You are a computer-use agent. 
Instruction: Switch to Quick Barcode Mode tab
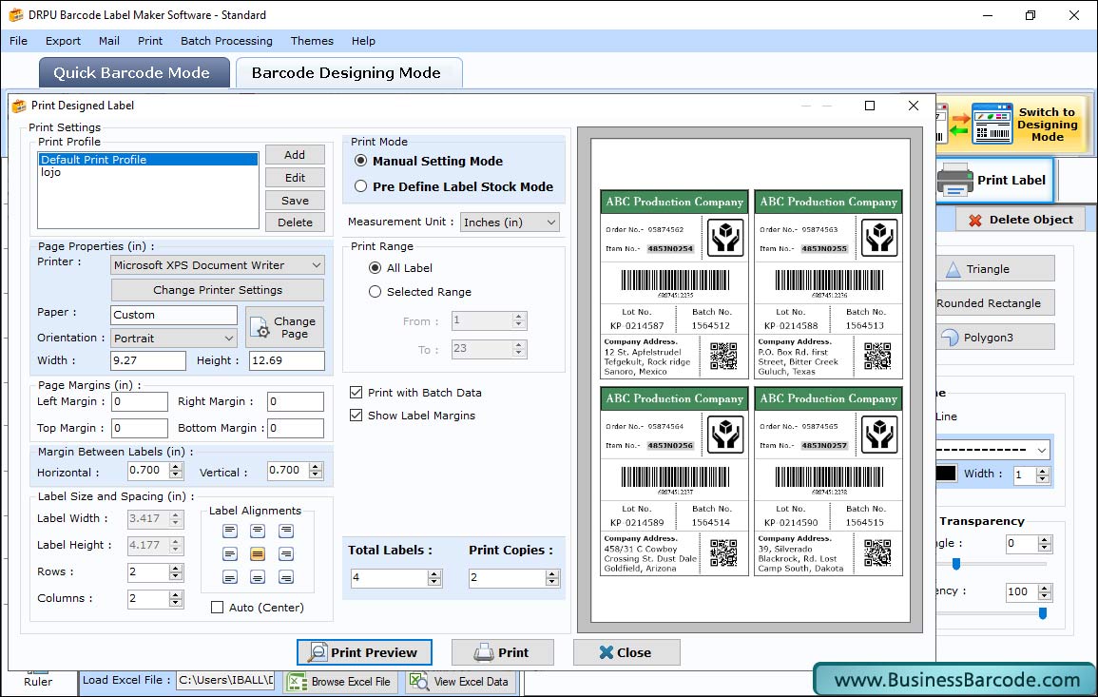tap(134, 73)
